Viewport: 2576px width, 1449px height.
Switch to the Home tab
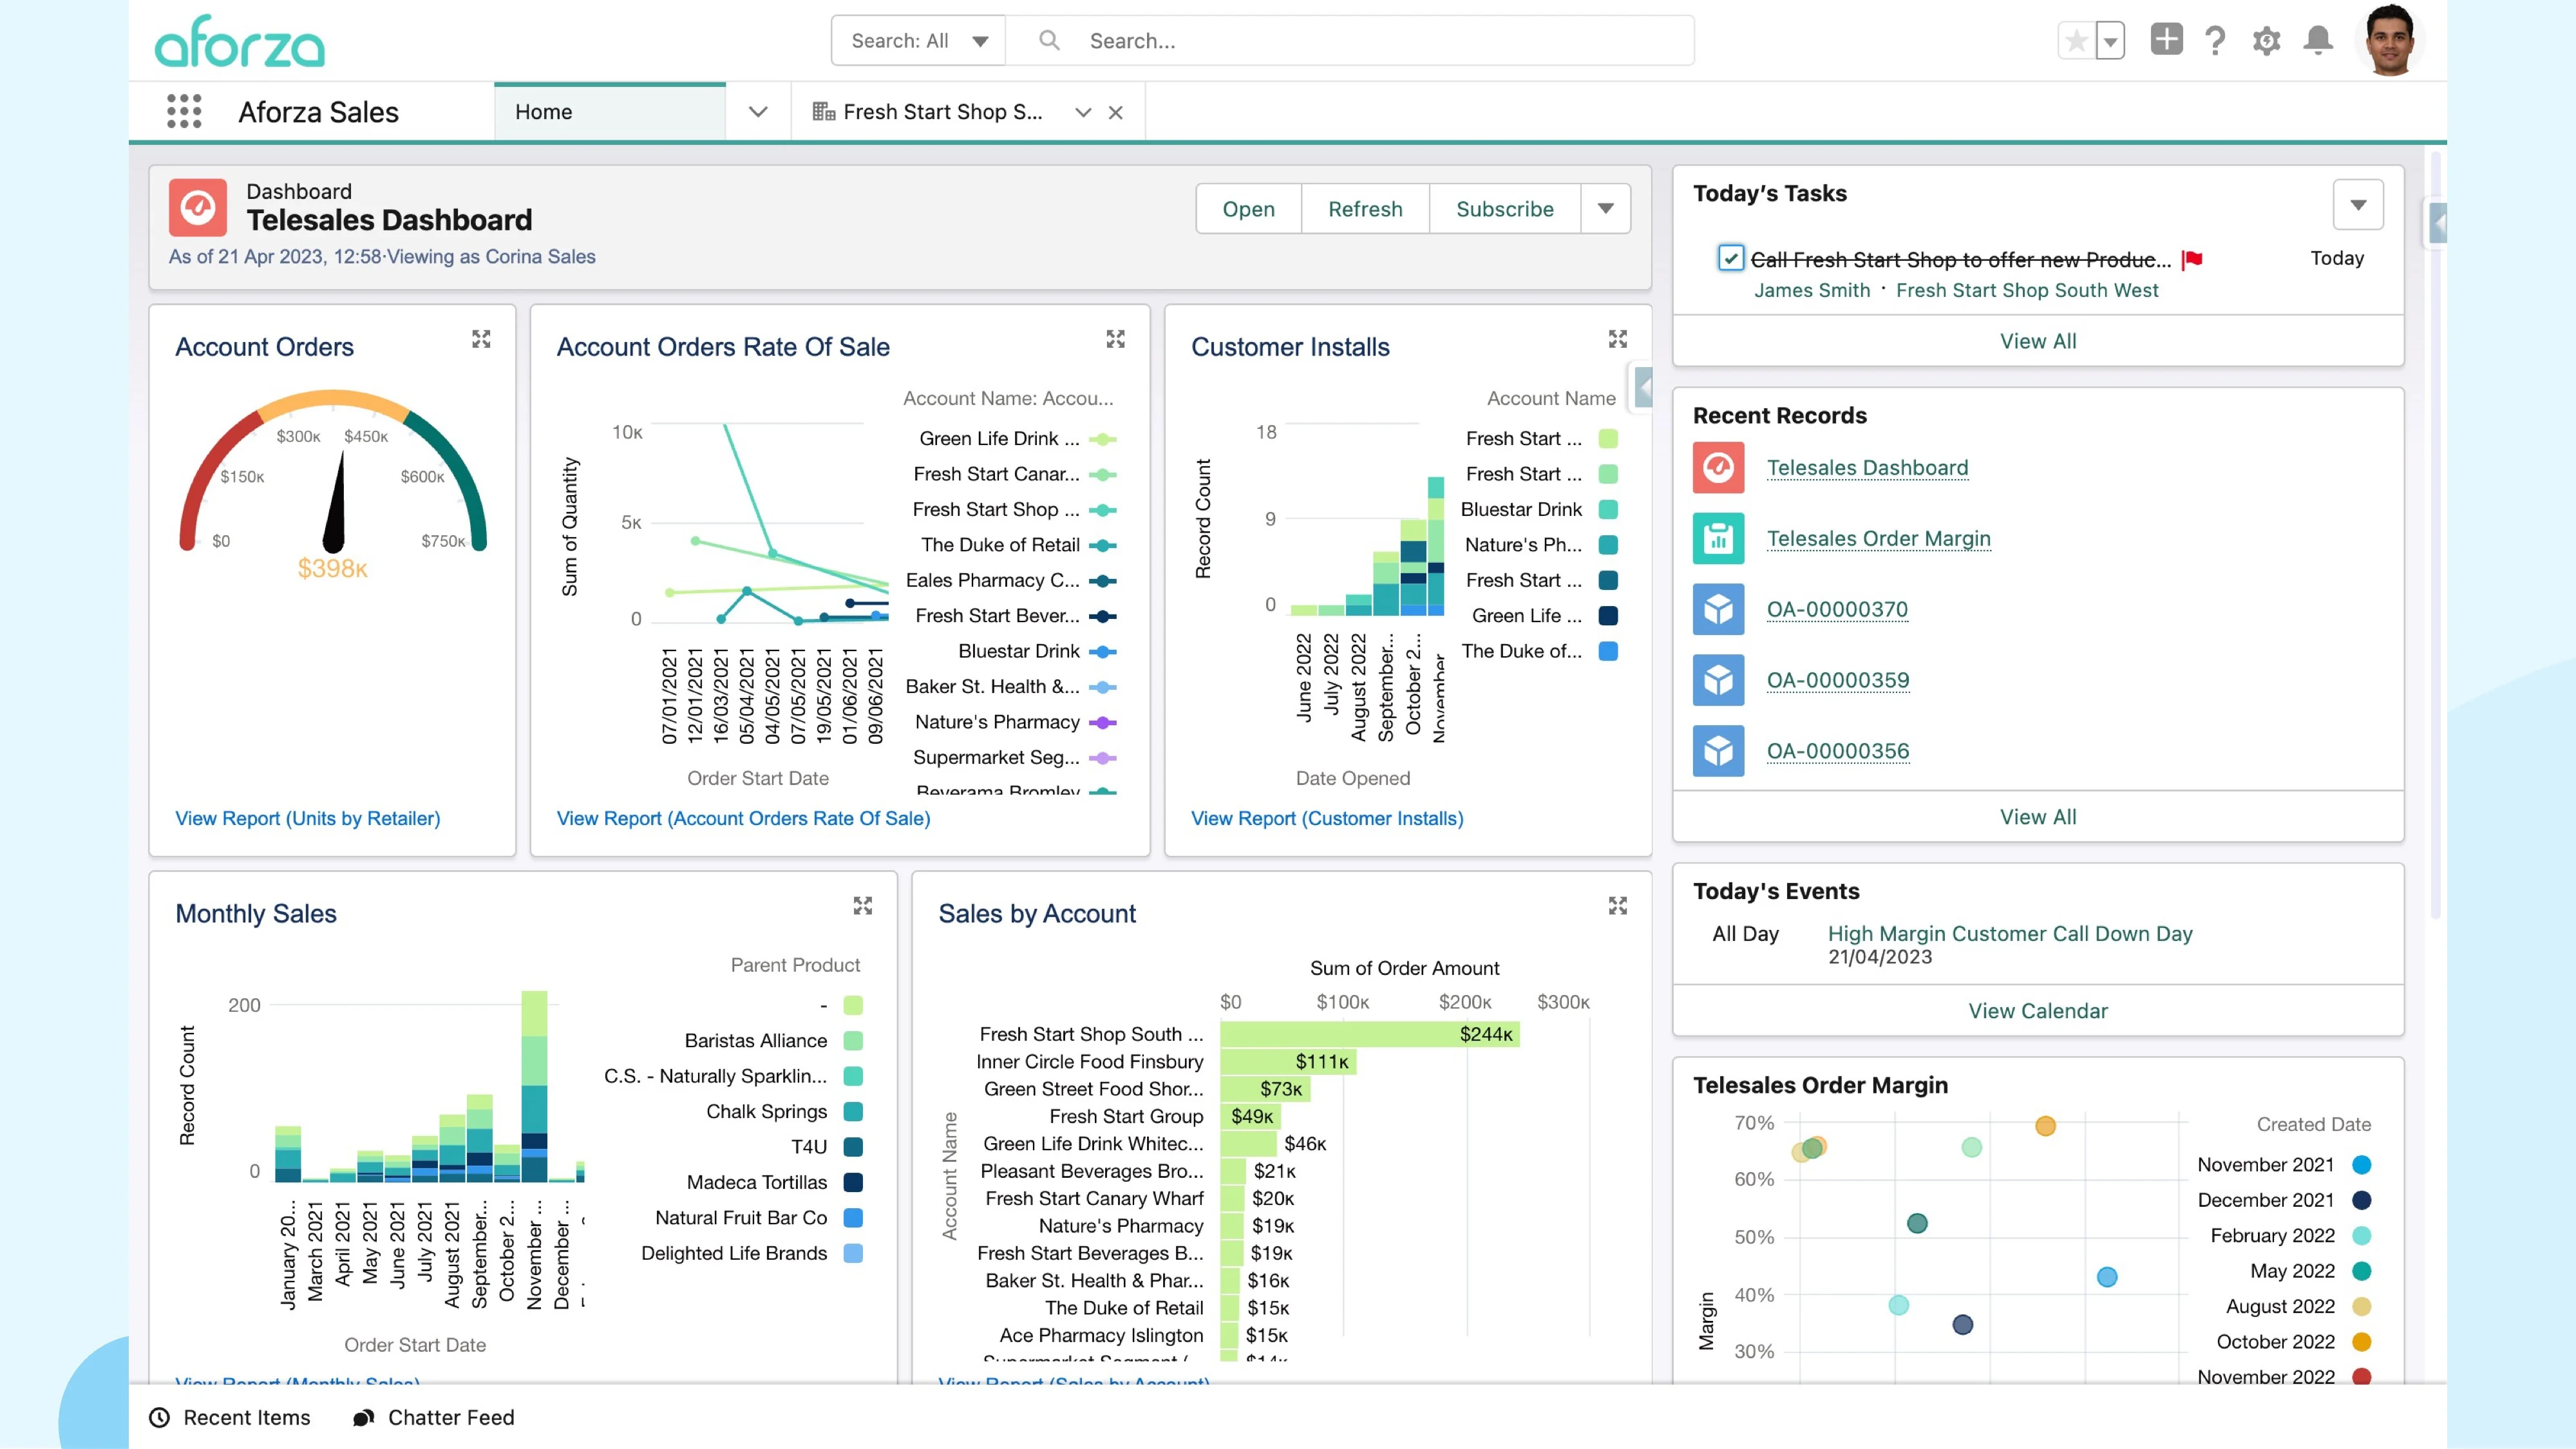coord(609,112)
